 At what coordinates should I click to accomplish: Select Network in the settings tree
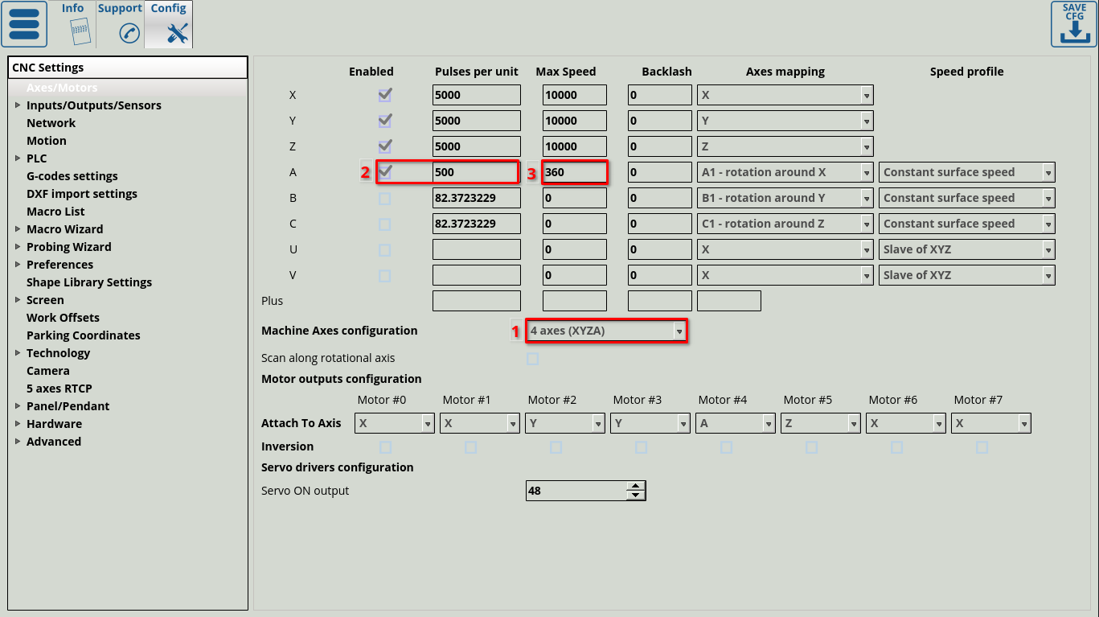tap(51, 123)
